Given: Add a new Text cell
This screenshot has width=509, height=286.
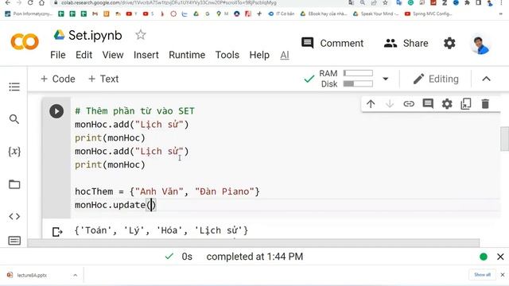Looking at the screenshot, I should [103, 79].
